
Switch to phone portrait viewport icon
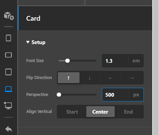(8, 38)
